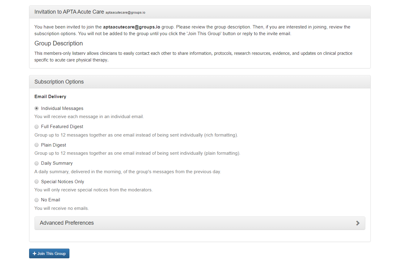
Task: Select Special Notices Only radio button
Action: click(x=36, y=182)
